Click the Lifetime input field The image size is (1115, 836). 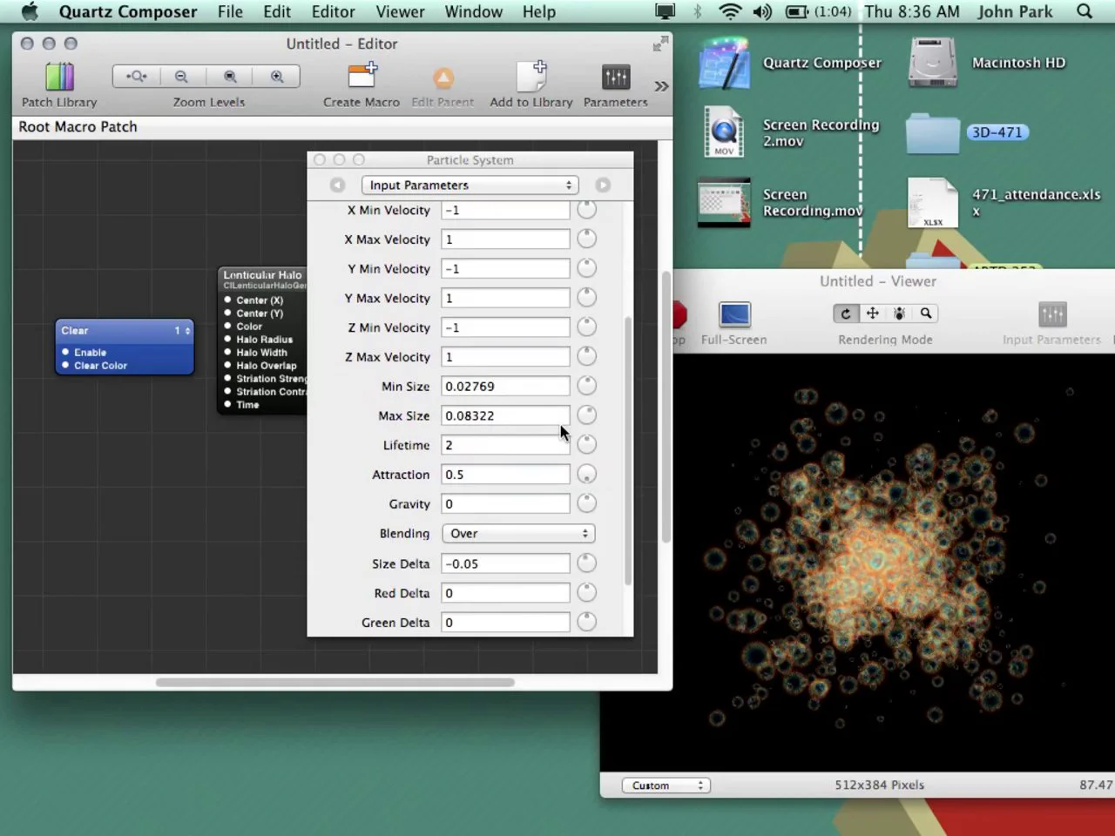(x=505, y=445)
